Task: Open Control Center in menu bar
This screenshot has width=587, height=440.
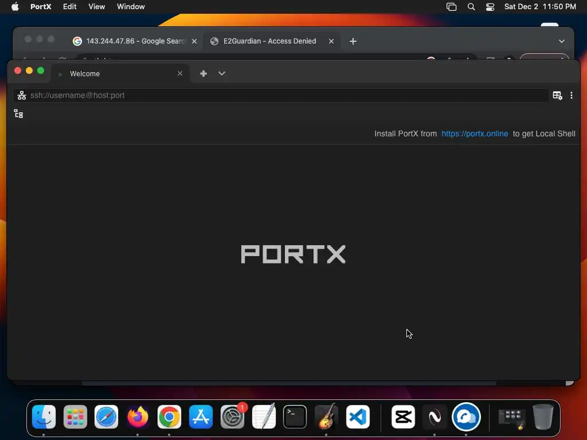Action: point(490,7)
